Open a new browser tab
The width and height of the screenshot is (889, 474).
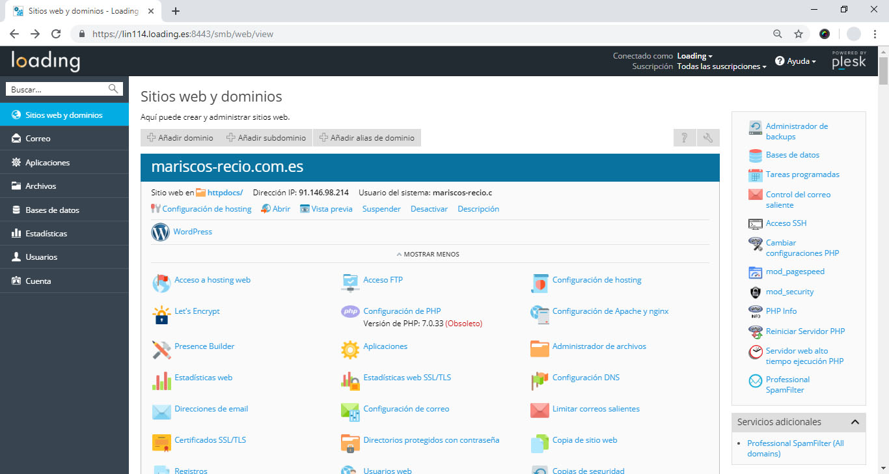[176, 11]
